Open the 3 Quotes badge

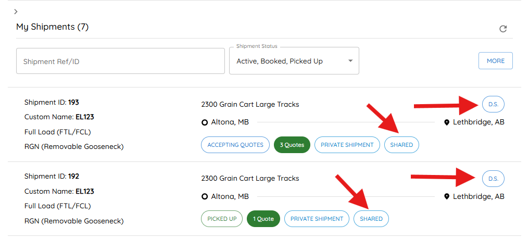tap(292, 145)
